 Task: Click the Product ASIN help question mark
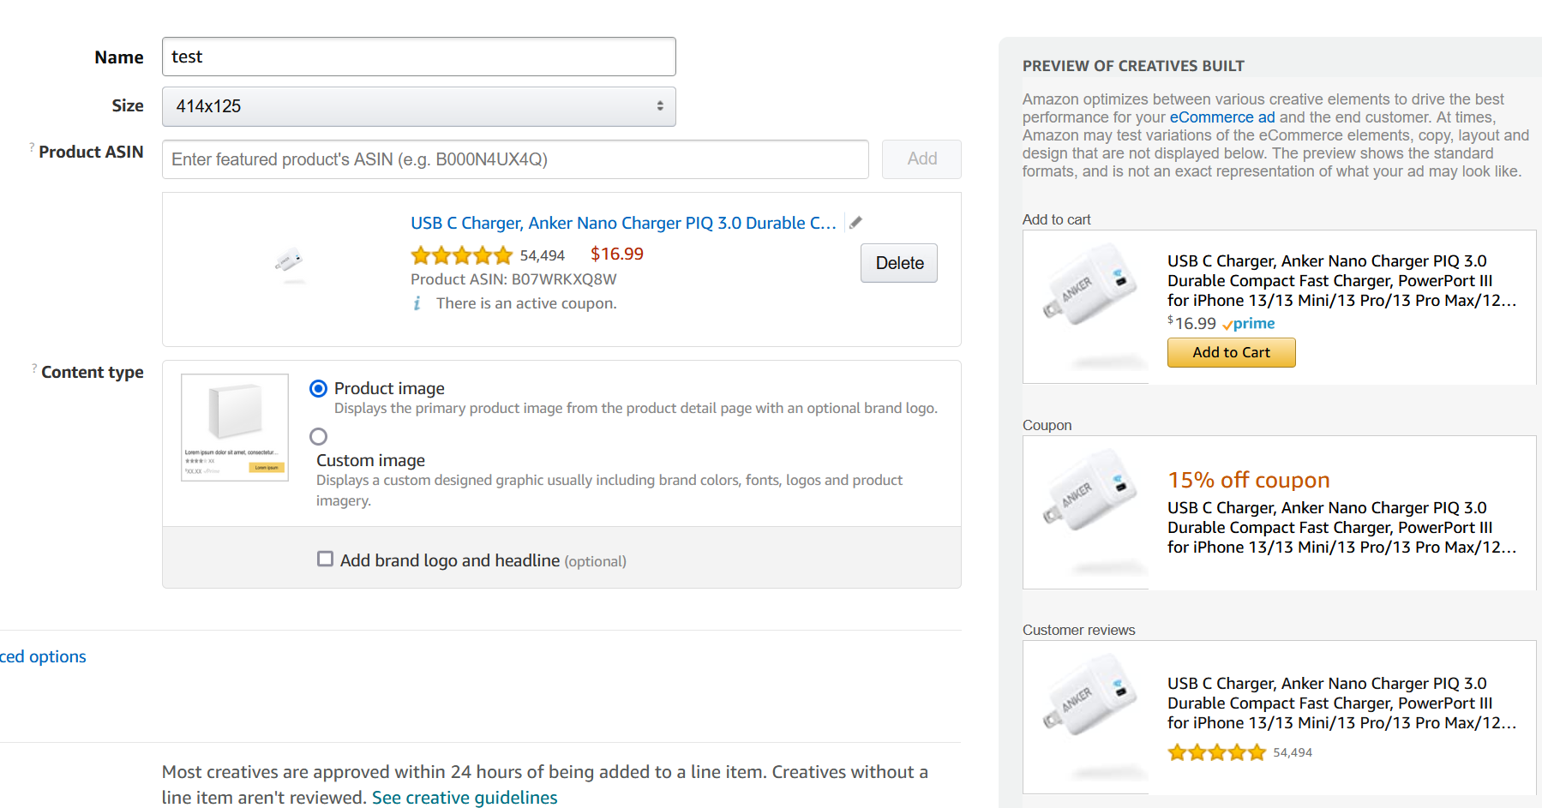pyautogui.click(x=33, y=148)
